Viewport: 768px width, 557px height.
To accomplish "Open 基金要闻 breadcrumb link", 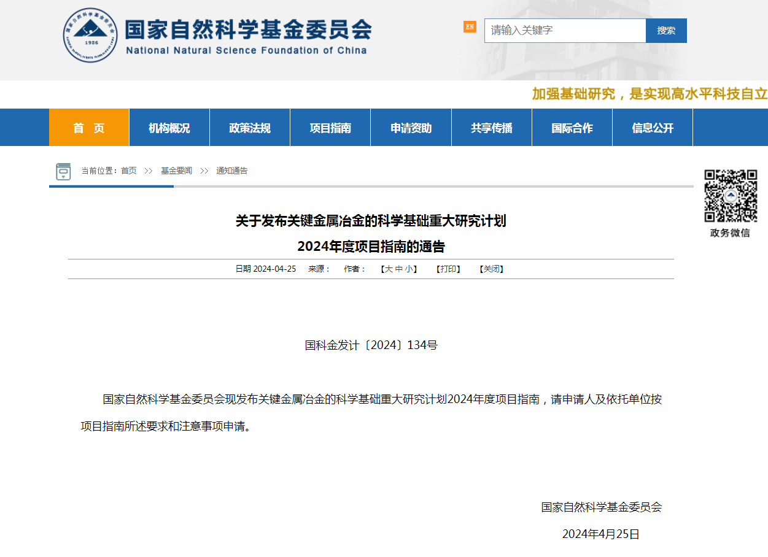I will 176,171.
